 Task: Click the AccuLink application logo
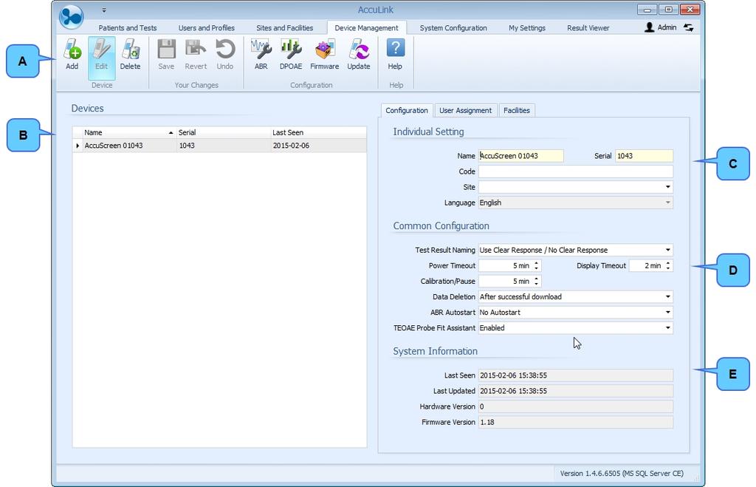(72, 16)
